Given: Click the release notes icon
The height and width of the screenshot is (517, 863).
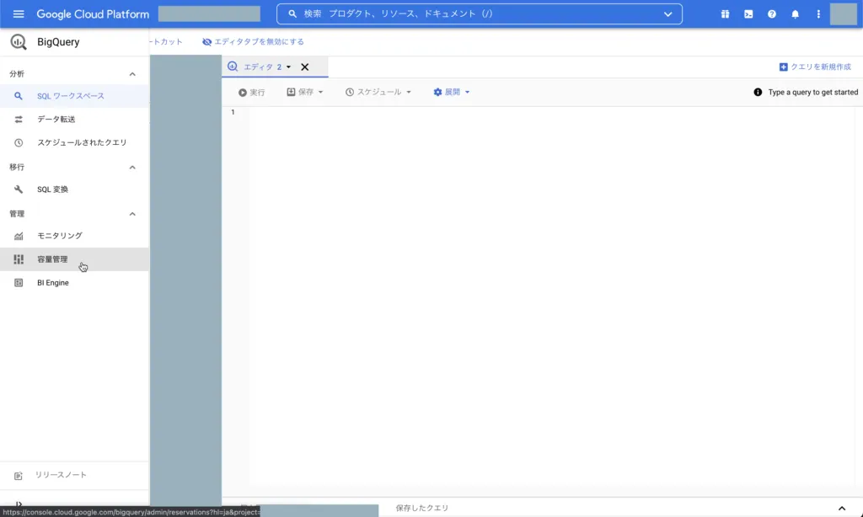Looking at the screenshot, I should point(19,476).
